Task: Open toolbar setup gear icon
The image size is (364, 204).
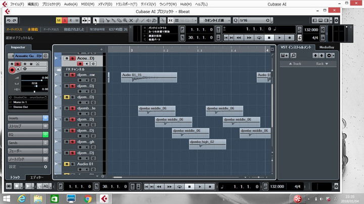Action: pyautogui.click(x=336, y=20)
